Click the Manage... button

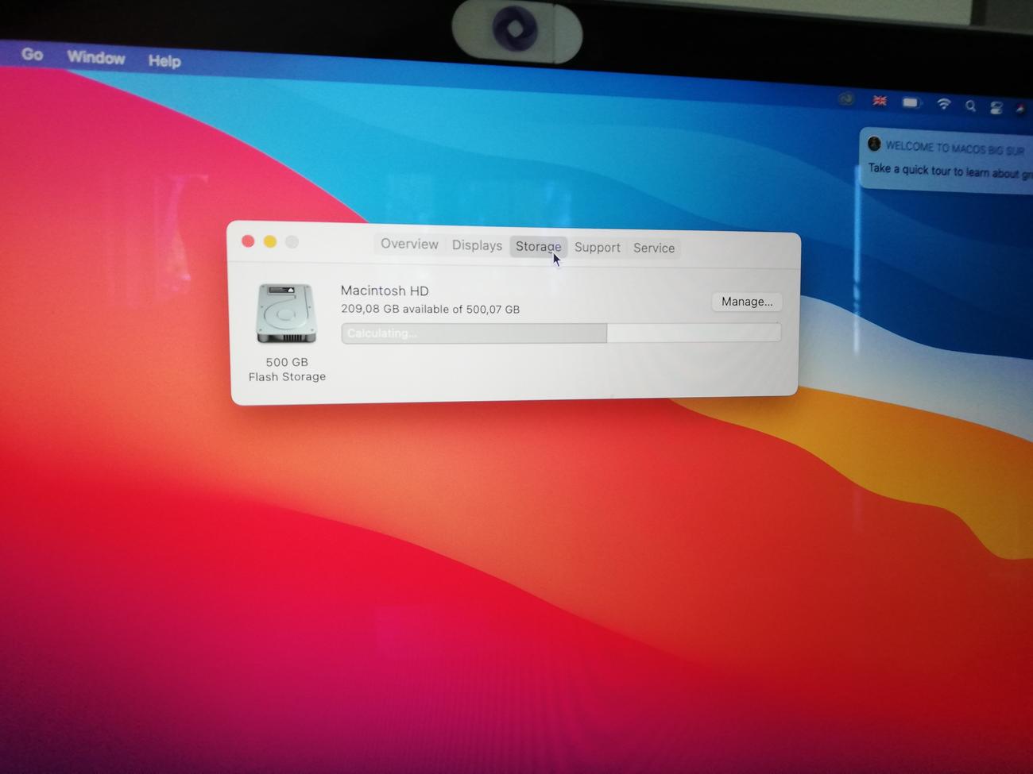(x=747, y=302)
